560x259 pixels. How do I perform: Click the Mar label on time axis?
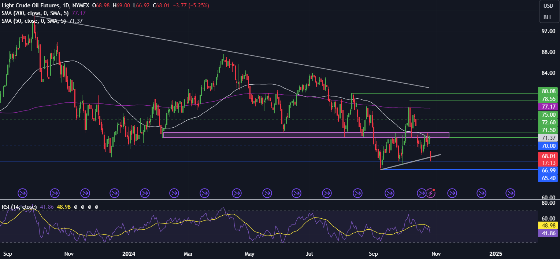point(189,254)
